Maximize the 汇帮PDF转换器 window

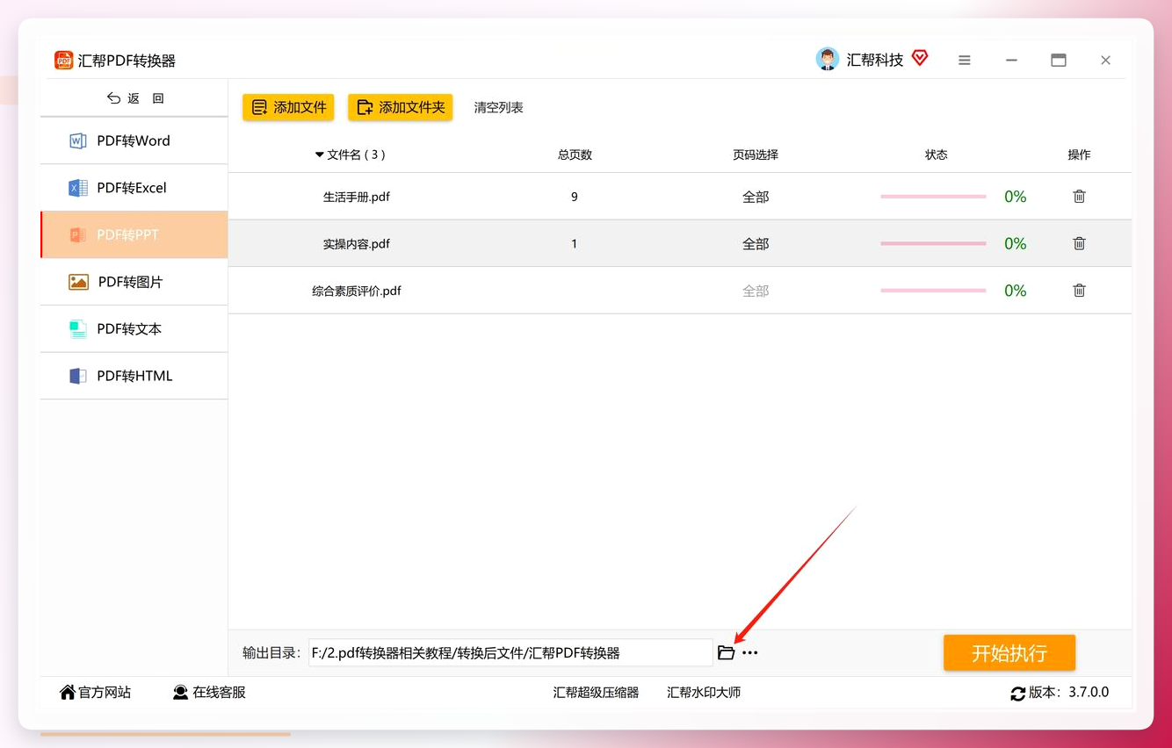click(x=1059, y=61)
